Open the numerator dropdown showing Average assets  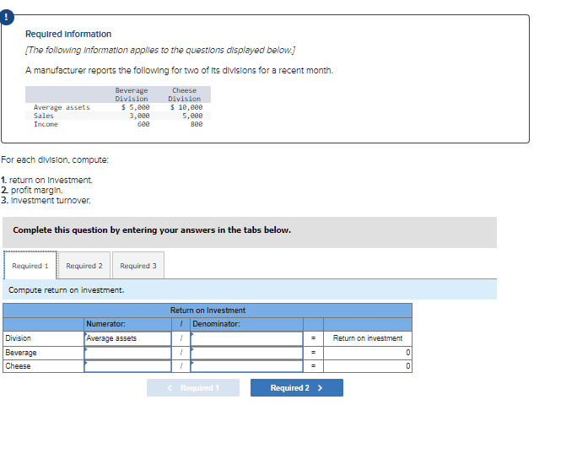[127, 338]
